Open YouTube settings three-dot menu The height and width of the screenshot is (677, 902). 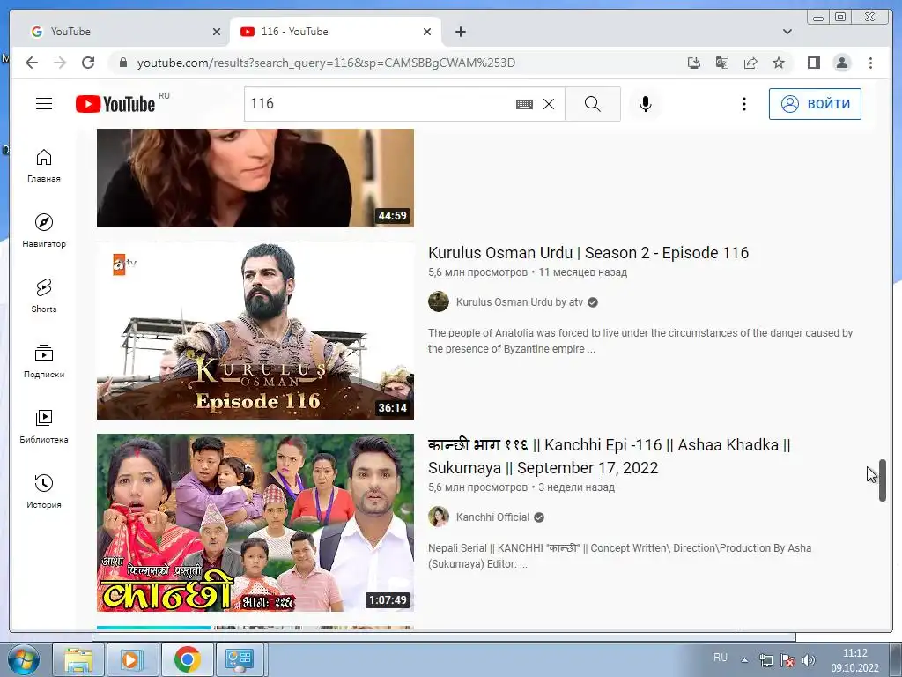click(x=743, y=104)
